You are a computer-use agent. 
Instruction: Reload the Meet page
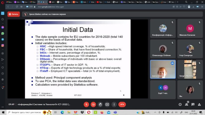(17, 7)
